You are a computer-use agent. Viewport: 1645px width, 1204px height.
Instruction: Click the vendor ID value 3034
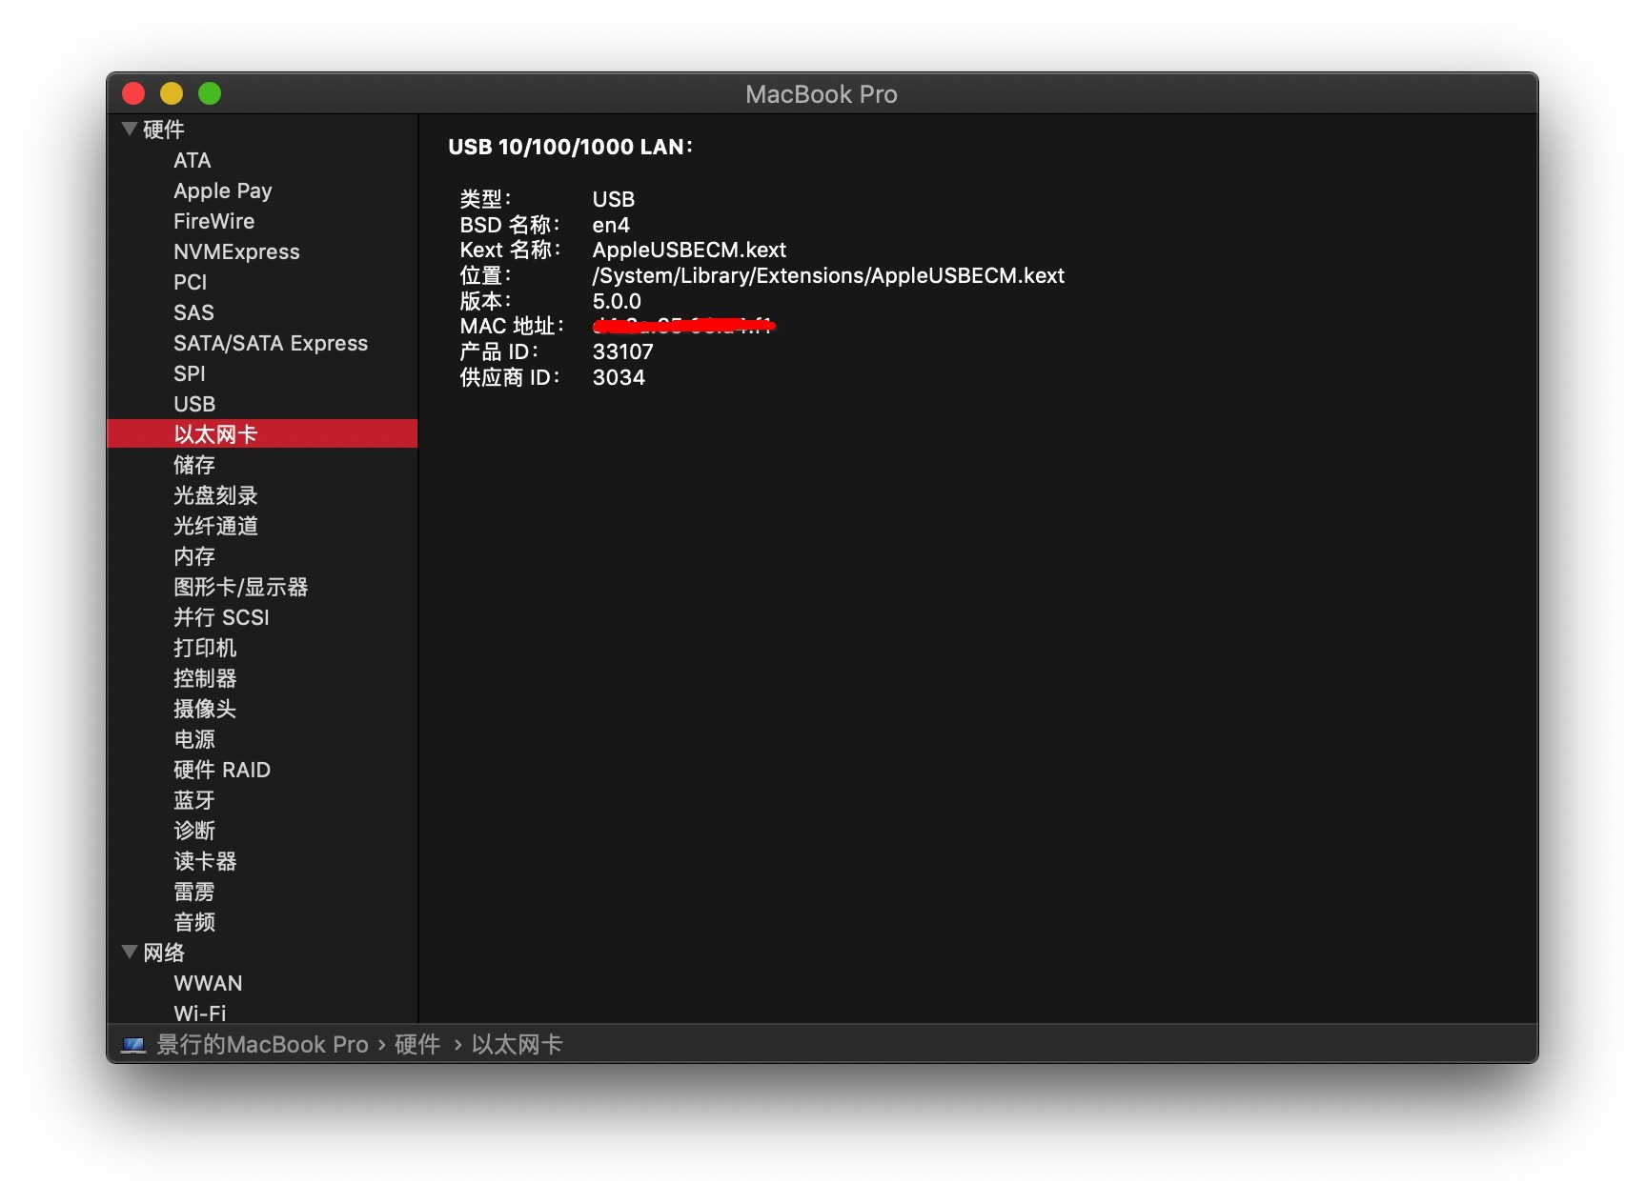pos(619,377)
